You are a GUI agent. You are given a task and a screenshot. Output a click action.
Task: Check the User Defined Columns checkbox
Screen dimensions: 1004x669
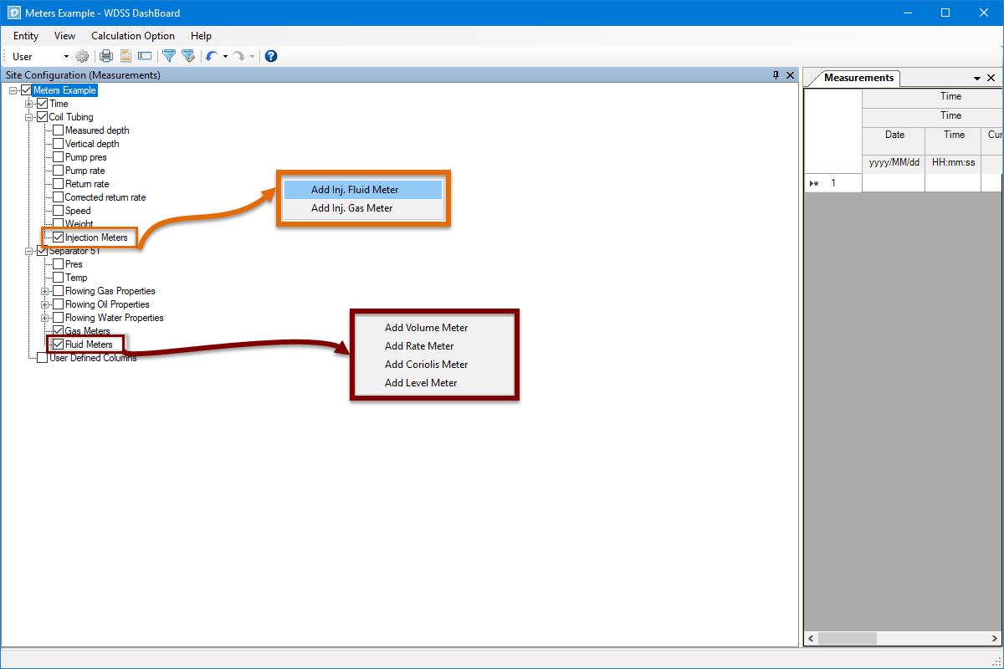(x=43, y=358)
